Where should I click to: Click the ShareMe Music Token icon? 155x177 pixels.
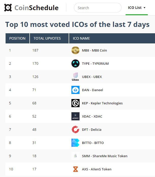click(x=75, y=156)
